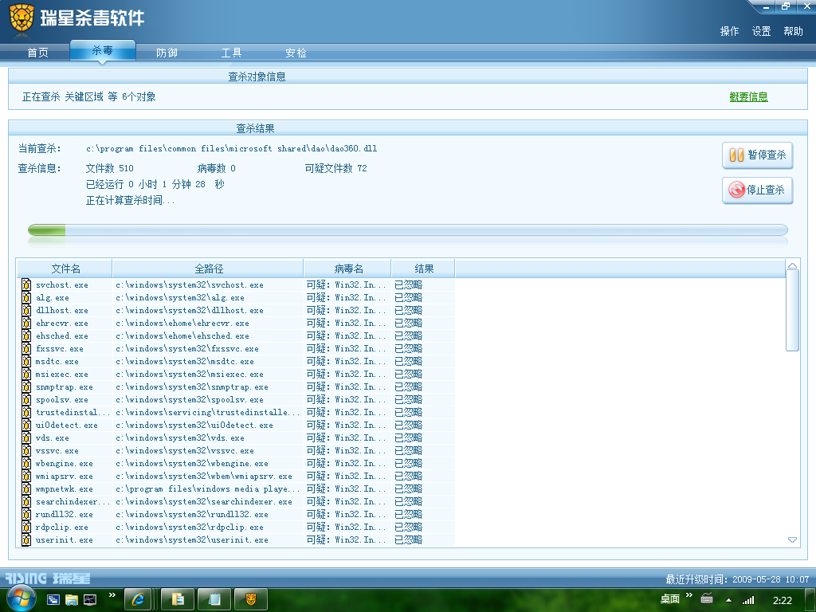This screenshot has height=612, width=816.
Task: Click the bug icon beside spoolsv.exe
Action: tap(26, 400)
